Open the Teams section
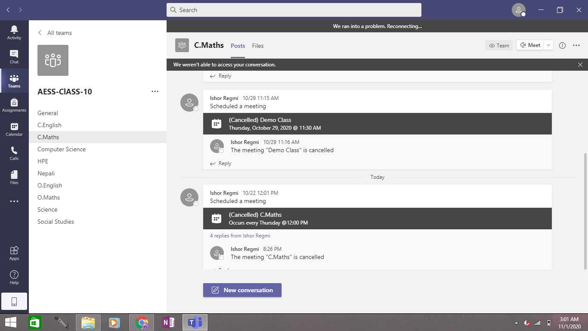 click(14, 81)
